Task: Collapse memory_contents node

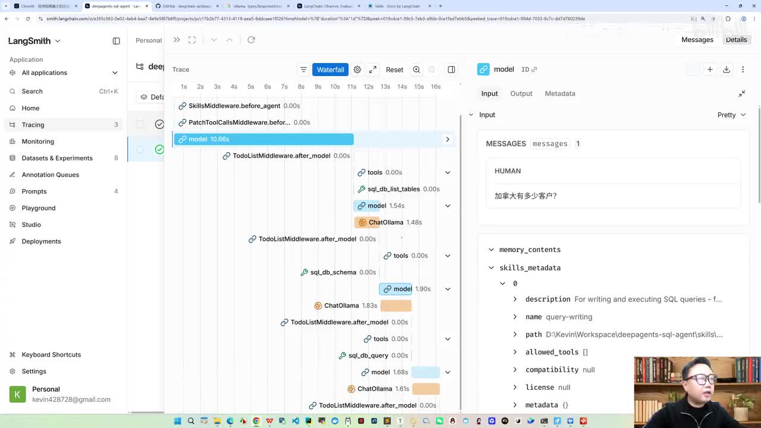Action: click(491, 250)
